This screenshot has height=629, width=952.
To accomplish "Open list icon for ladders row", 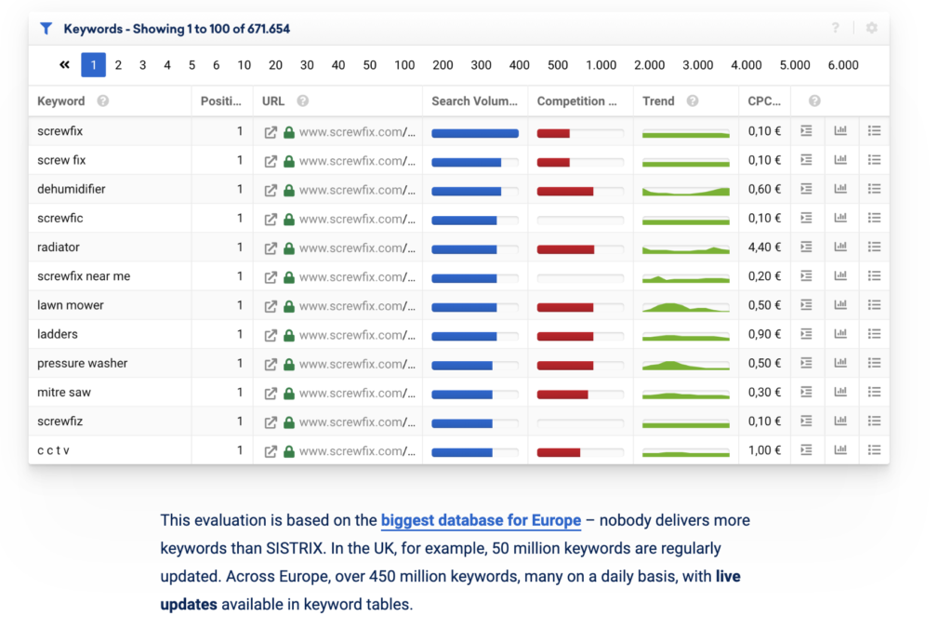I will pyautogui.click(x=874, y=334).
